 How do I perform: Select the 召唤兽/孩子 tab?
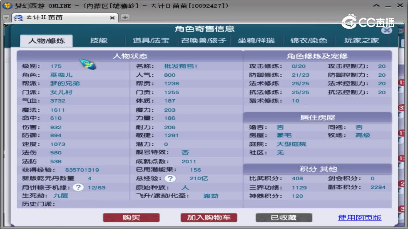click(x=203, y=40)
